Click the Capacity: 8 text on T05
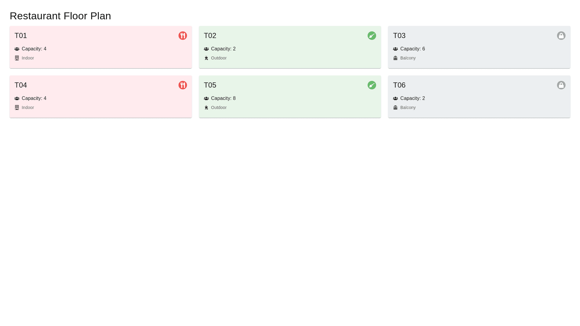 pyautogui.click(x=223, y=98)
